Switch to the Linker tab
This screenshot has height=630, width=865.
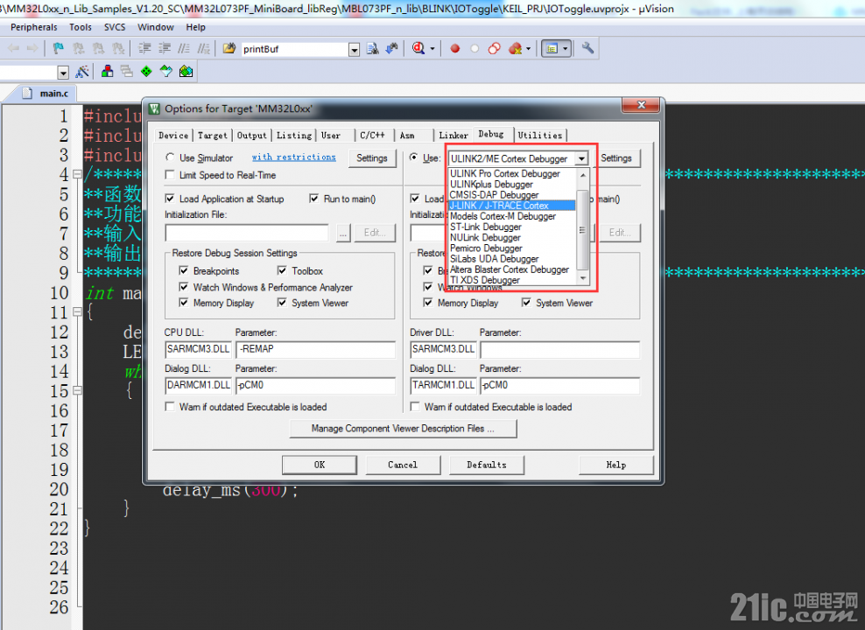pyautogui.click(x=454, y=136)
